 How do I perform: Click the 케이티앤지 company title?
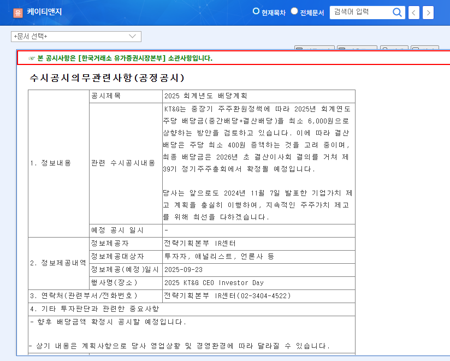(44, 12)
